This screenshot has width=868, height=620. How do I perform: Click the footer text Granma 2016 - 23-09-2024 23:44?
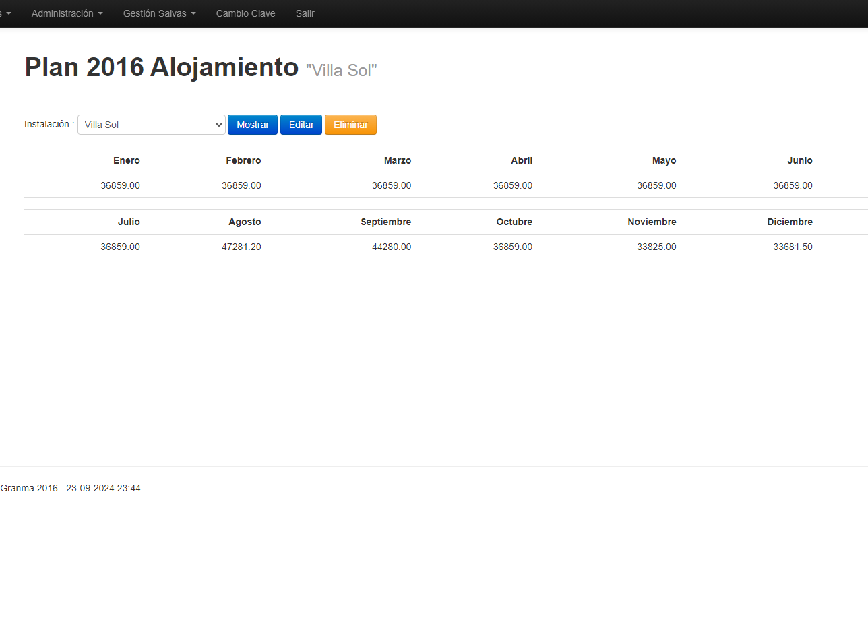coord(70,488)
